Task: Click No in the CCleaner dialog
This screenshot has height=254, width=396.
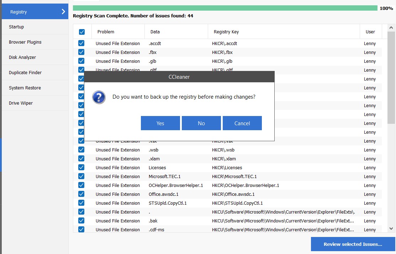Action: pos(201,123)
